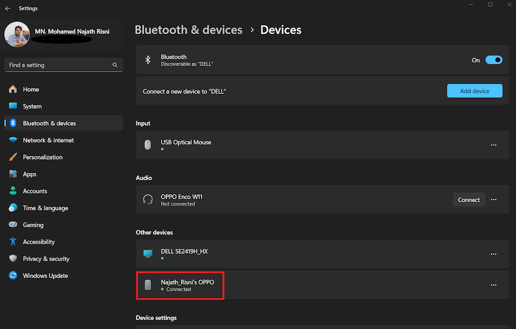The height and width of the screenshot is (329, 516).
Task: Click the USB Optical Mouse device name
Action: (x=186, y=143)
